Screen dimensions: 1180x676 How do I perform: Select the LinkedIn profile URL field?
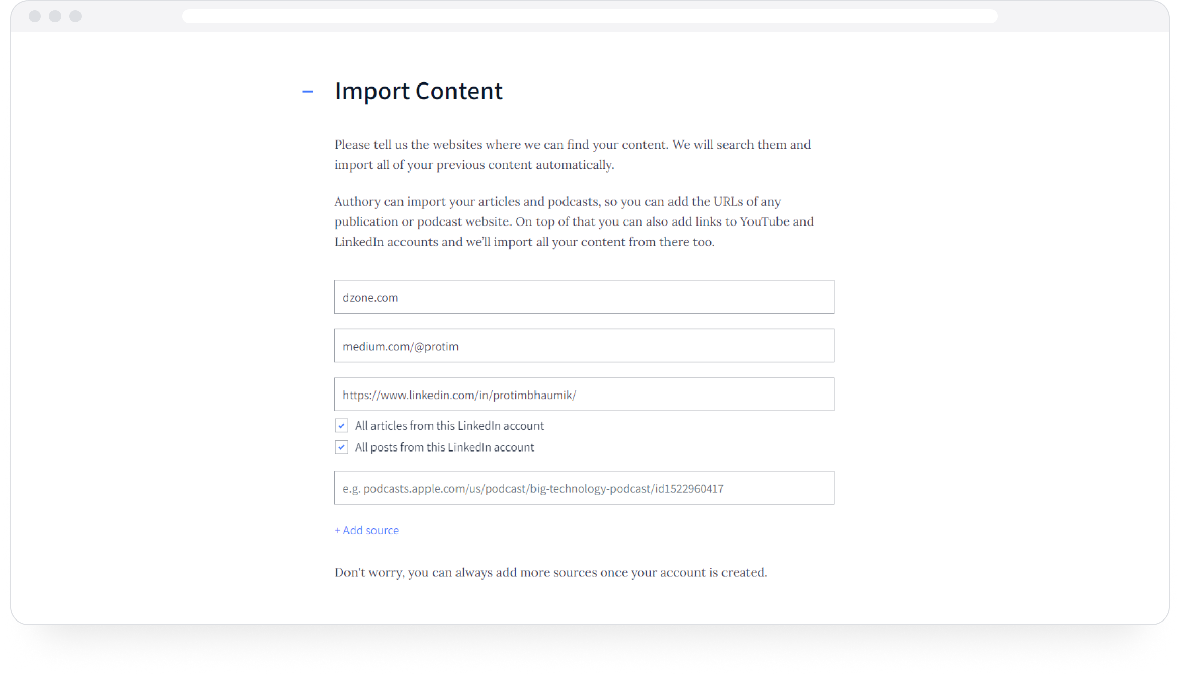(584, 395)
